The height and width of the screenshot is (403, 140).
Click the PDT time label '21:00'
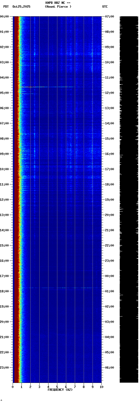coord(4,337)
